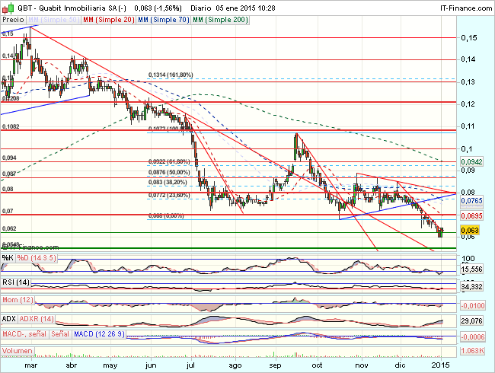Click the current price box 0,063

click(470, 230)
